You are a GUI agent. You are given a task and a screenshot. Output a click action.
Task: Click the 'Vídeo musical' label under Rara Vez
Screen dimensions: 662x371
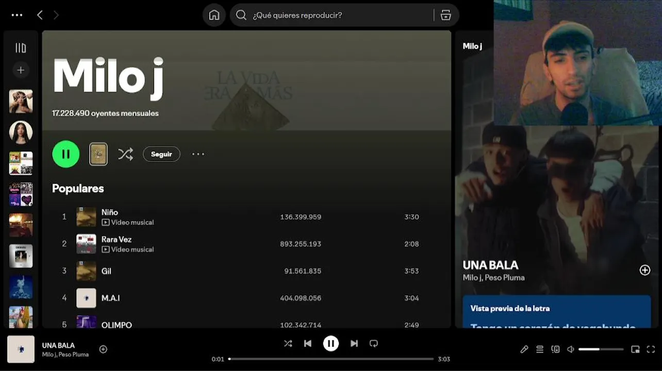128,249
